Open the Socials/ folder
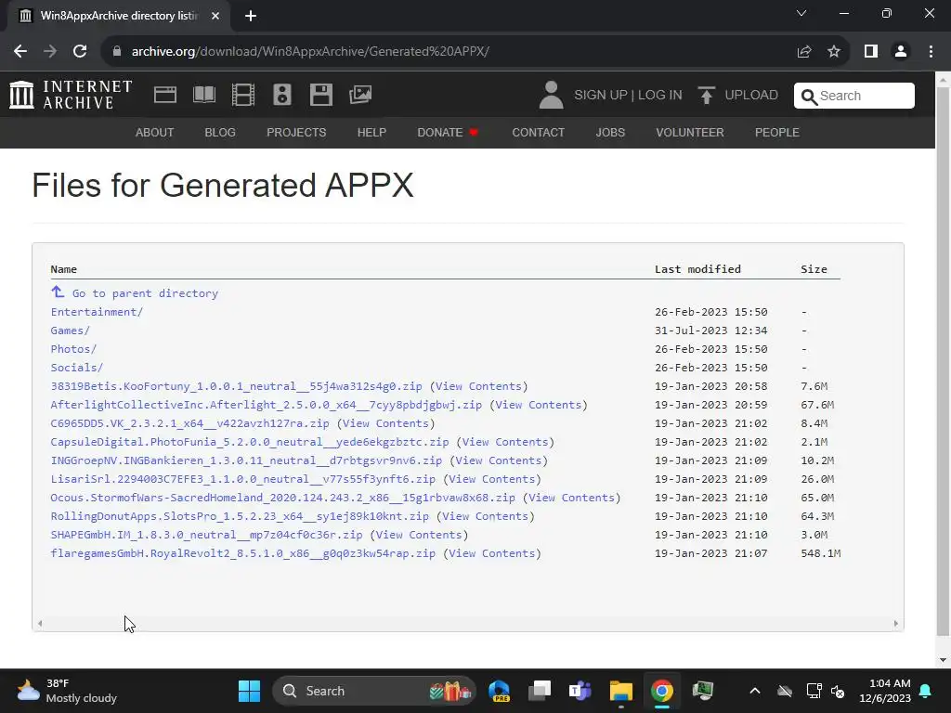Image resolution: width=951 pixels, height=713 pixels. 77,368
